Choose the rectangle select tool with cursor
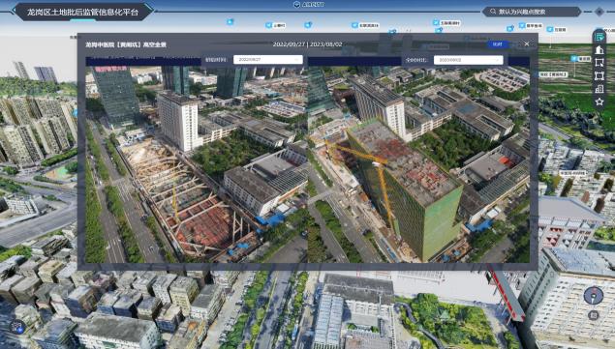This screenshot has height=349, width=615. click(600, 63)
